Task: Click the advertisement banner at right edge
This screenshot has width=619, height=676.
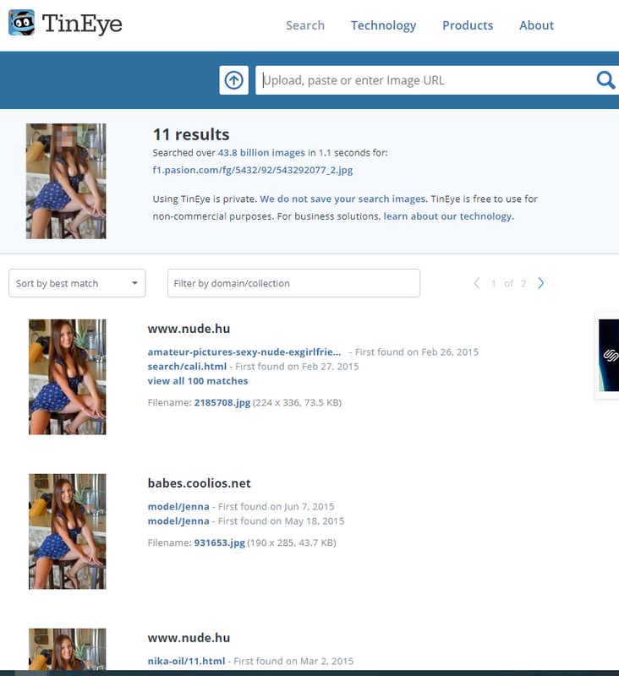Action: click(x=608, y=355)
